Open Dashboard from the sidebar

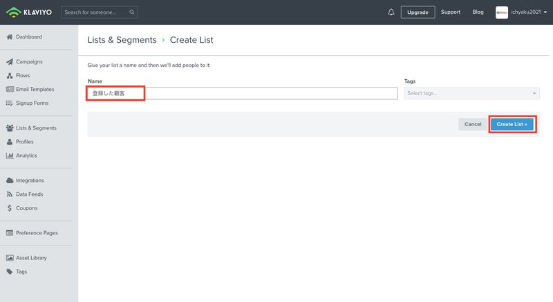coord(29,37)
